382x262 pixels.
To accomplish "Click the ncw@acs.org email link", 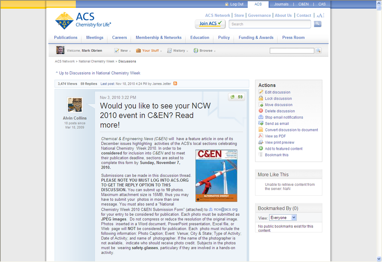I will [x=225, y=210].
